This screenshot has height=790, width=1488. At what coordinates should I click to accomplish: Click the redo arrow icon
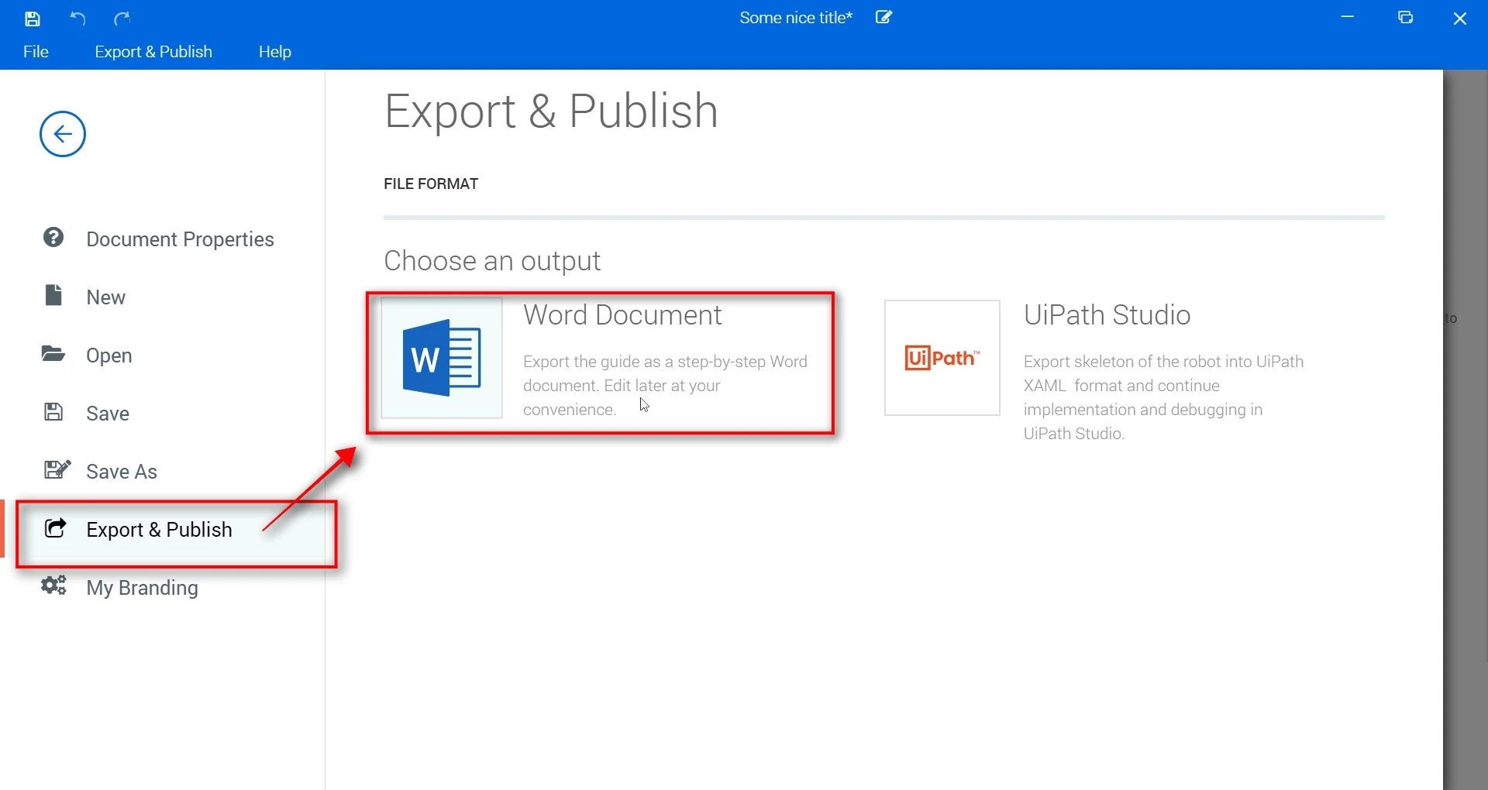click(x=122, y=19)
